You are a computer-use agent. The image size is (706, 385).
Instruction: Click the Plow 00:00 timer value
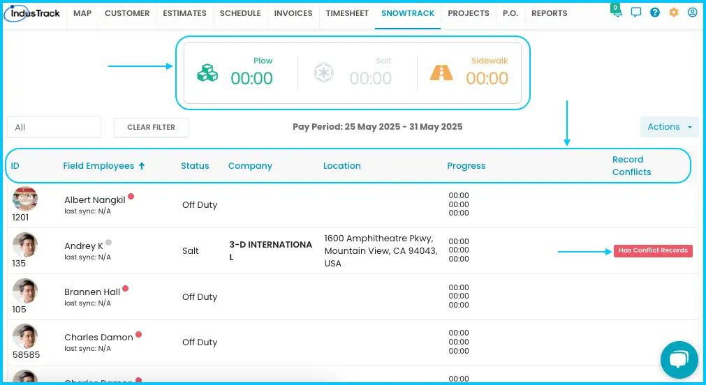251,78
